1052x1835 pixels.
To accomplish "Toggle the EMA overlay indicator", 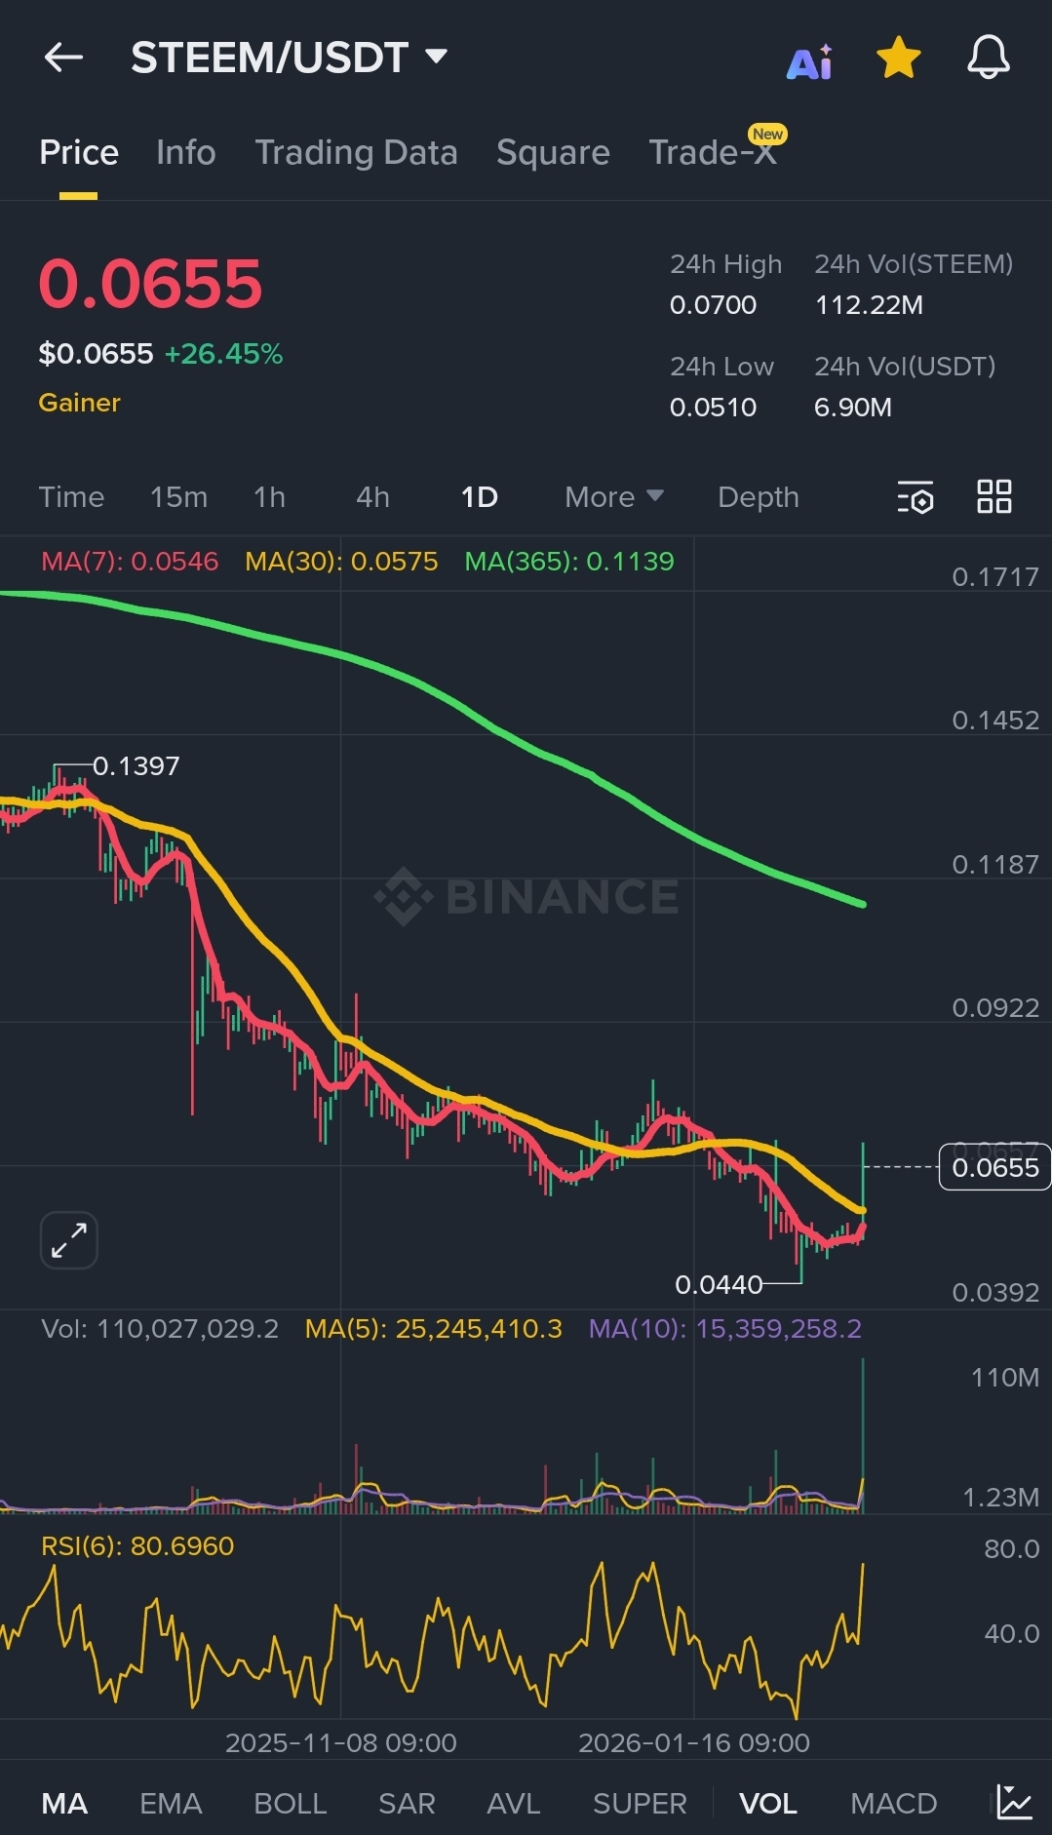I will click(171, 1804).
